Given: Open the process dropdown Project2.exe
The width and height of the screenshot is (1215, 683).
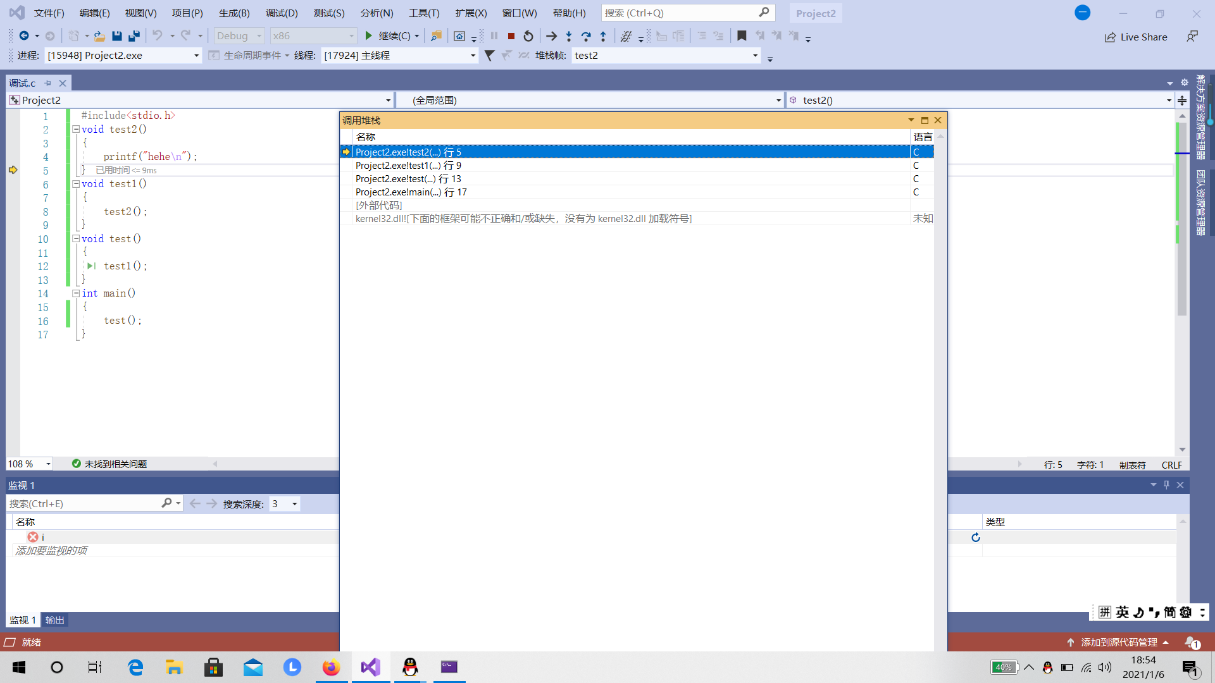Looking at the screenshot, I should pyautogui.click(x=196, y=56).
